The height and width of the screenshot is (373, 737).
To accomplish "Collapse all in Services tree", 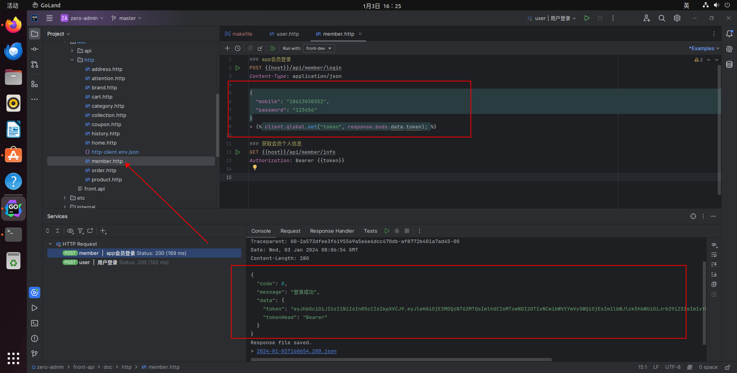I will click(x=58, y=231).
